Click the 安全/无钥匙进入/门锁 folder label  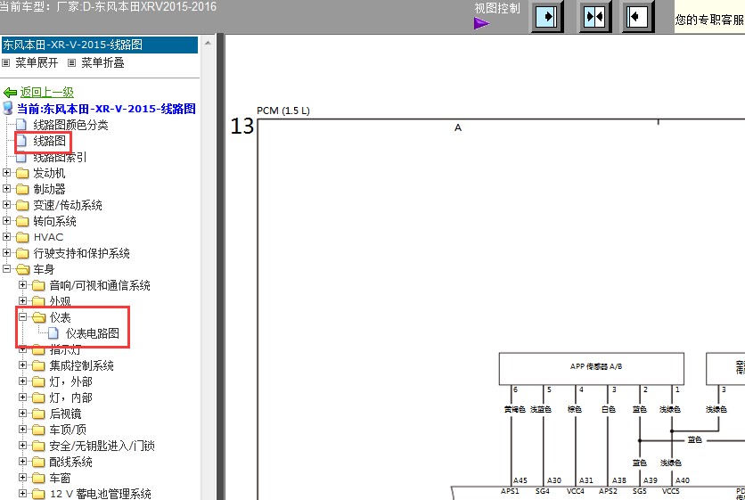tap(102, 446)
